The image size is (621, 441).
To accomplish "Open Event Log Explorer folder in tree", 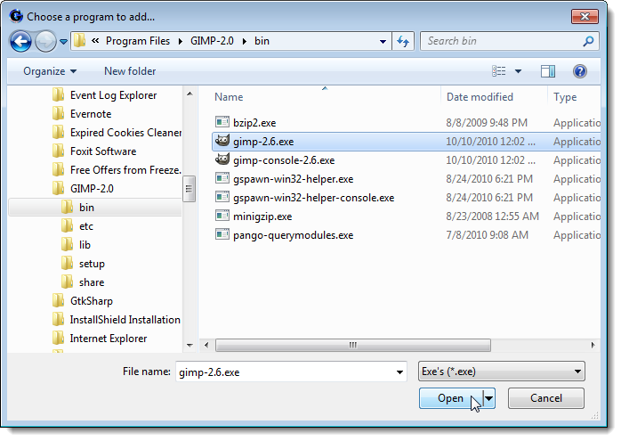I will click(113, 95).
